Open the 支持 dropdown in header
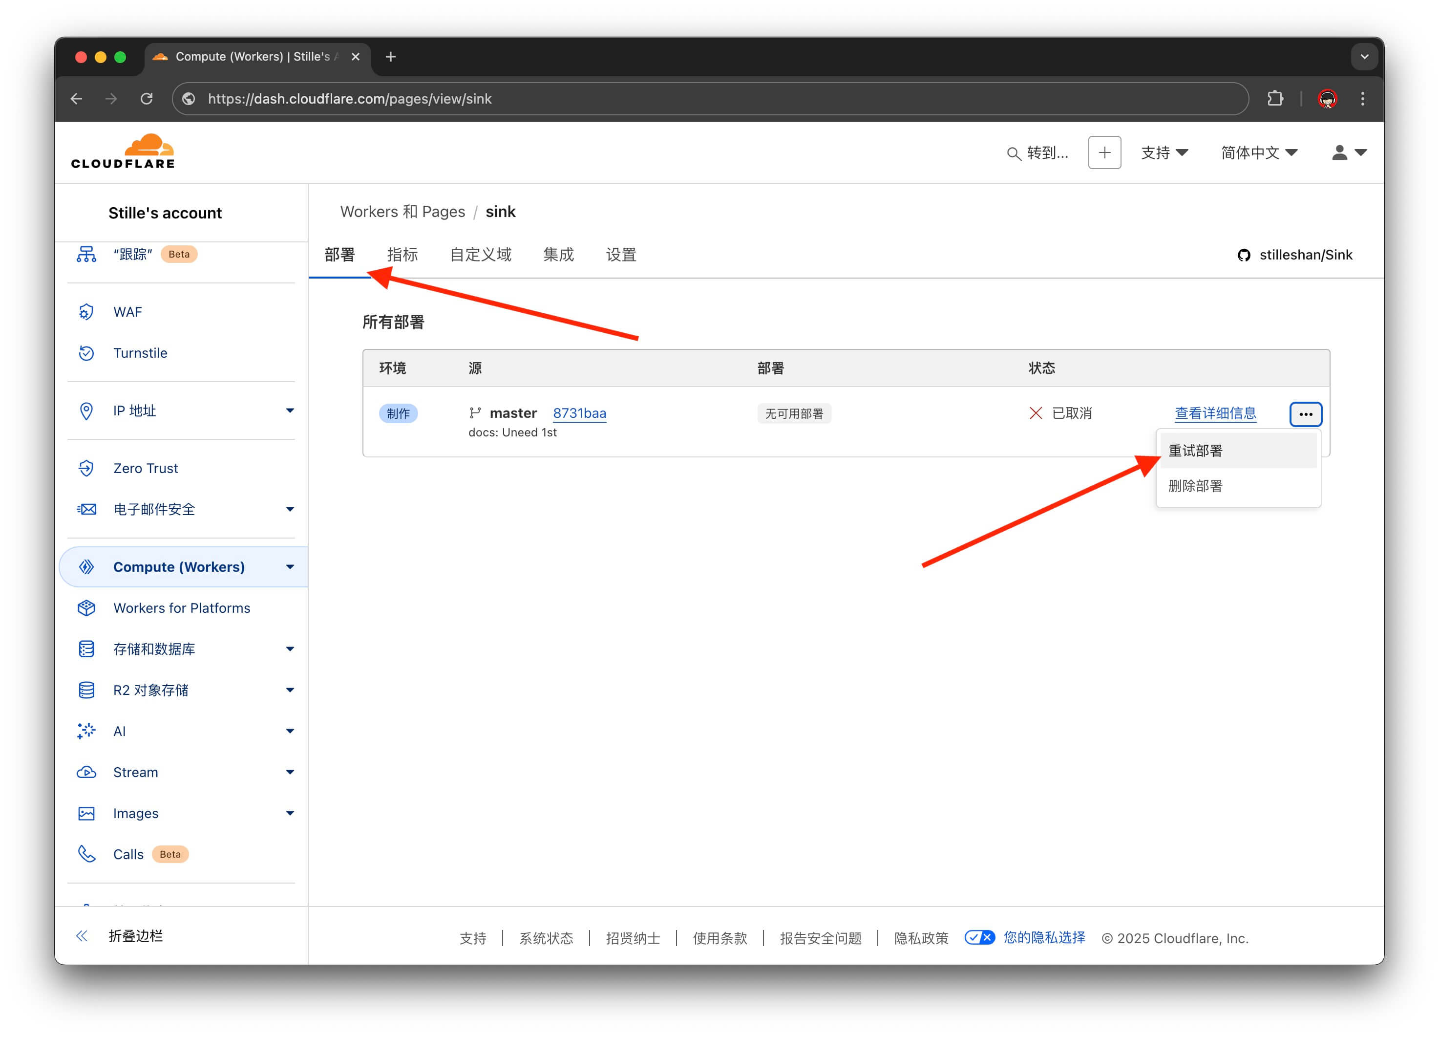1439x1037 pixels. coord(1164,152)
